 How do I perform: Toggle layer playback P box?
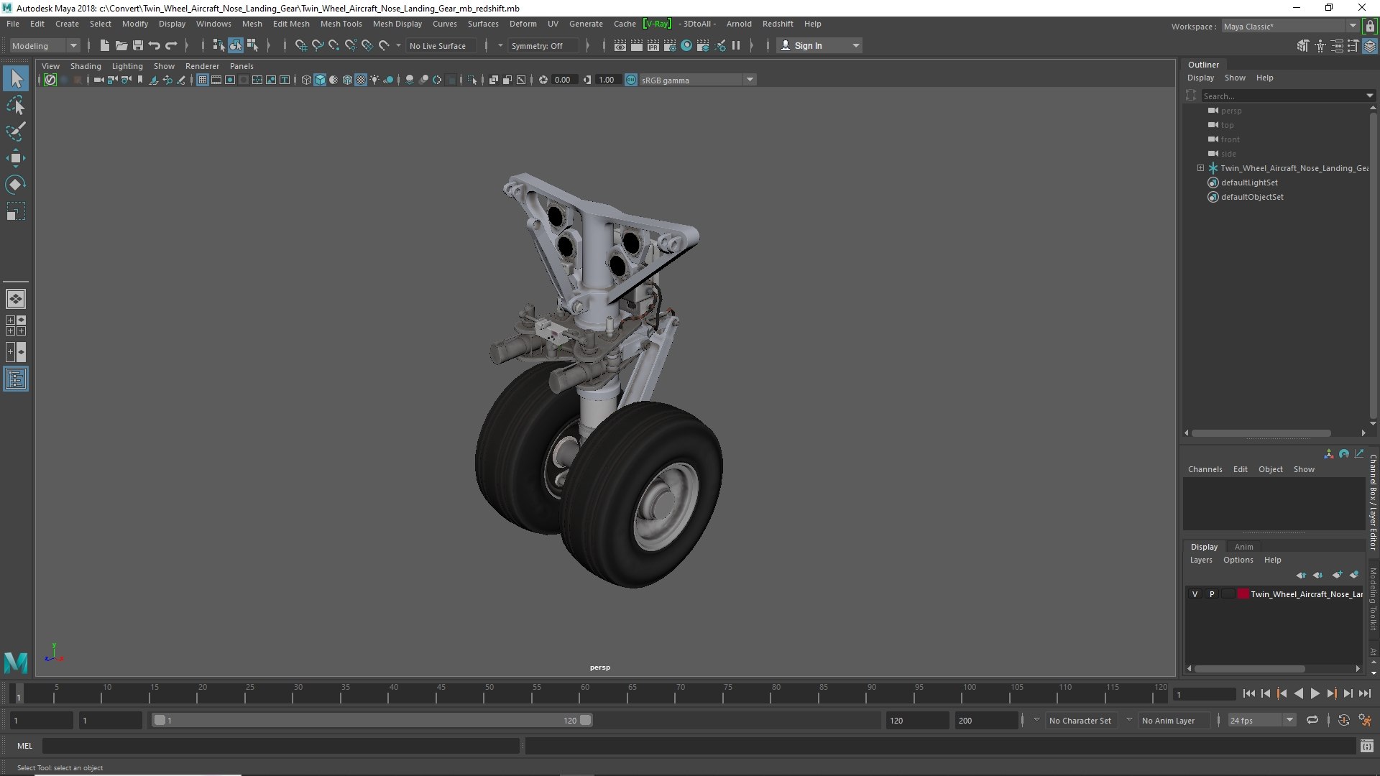click(x=1212, y=594)
